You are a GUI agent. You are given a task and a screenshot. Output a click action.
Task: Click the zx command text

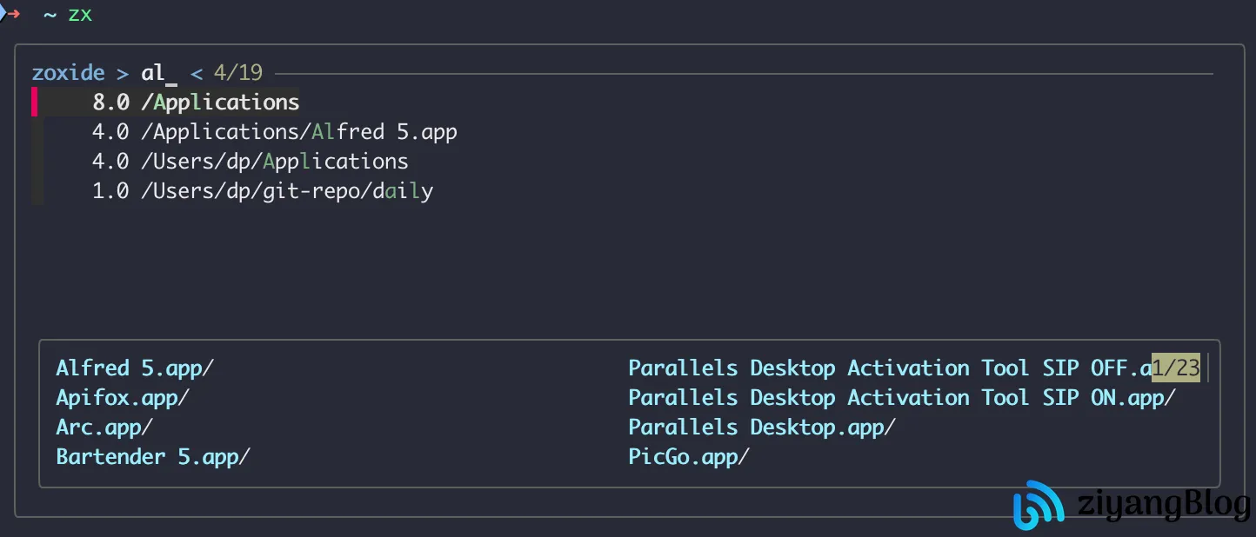(80, 16)
